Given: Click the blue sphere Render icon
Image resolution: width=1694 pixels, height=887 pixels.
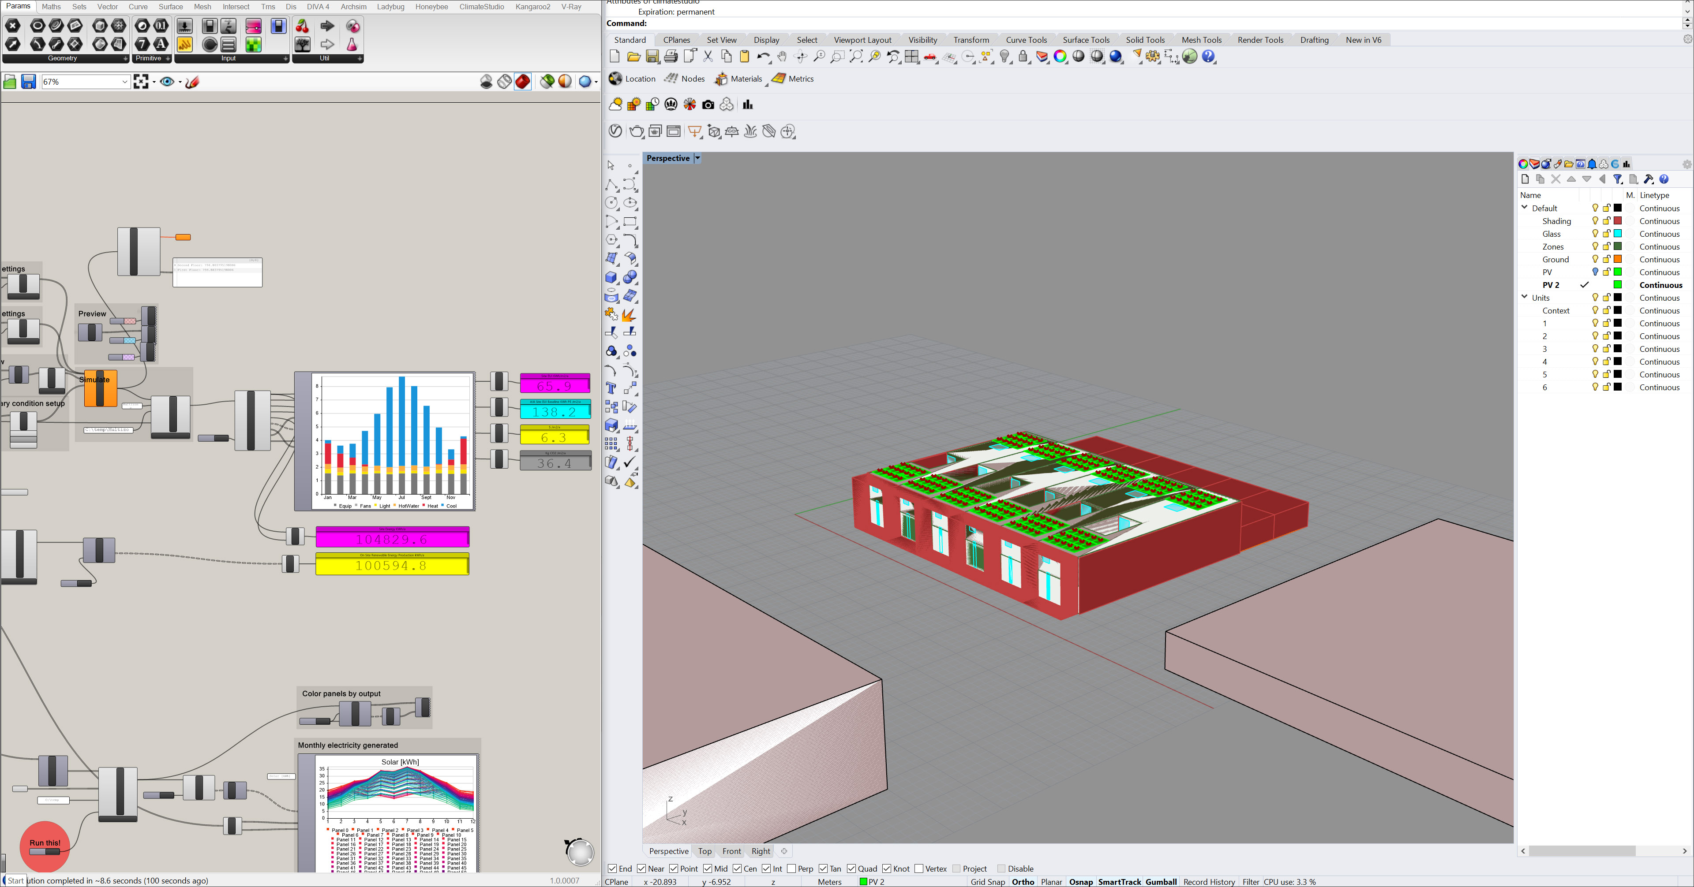Looking at the screenshot, I should point(1116,56).
